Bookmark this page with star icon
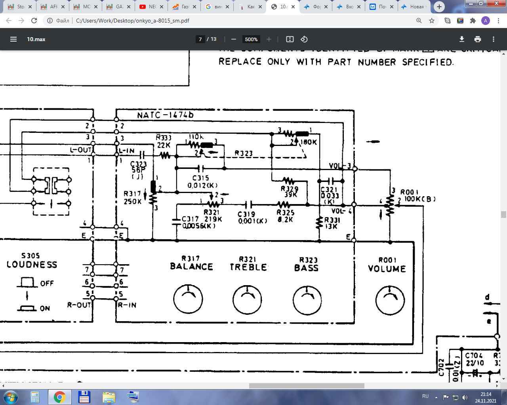This screenshot has height=405, width=507. pyautogui.click(x=432, y=21)
